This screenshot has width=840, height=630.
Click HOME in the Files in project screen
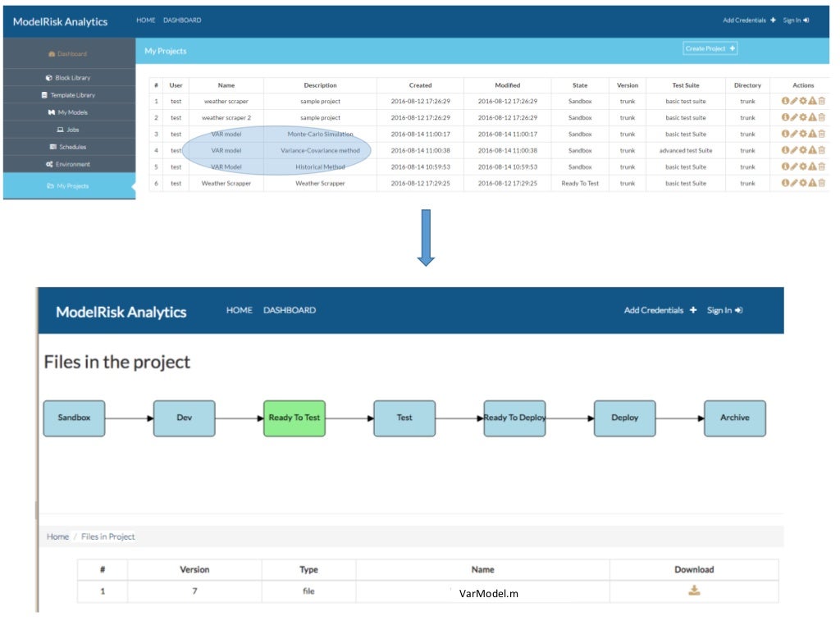tap(239, 310)
